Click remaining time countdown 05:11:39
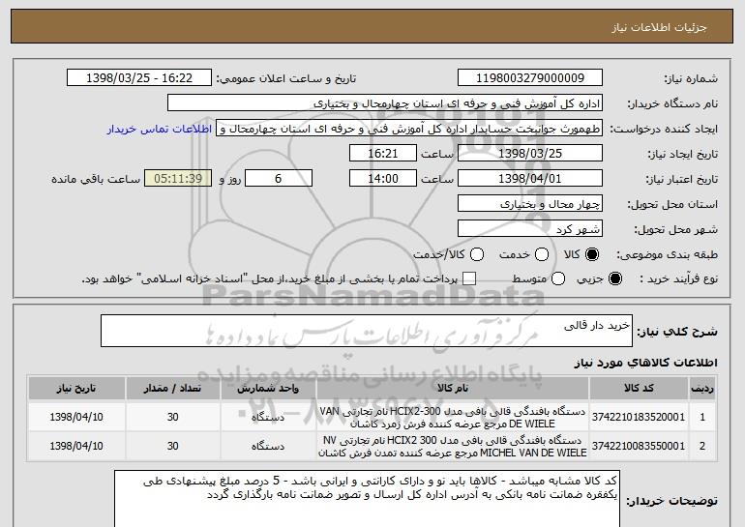 [178, 179]
